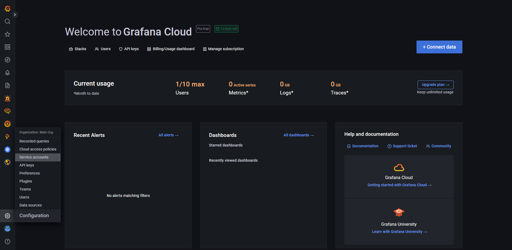Select Recorded queries menu item

[x=38, y=141]
